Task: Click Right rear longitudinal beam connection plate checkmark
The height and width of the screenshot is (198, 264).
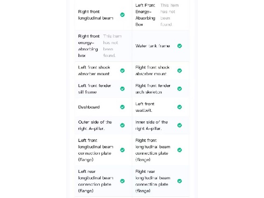Action: coord(179,181)
